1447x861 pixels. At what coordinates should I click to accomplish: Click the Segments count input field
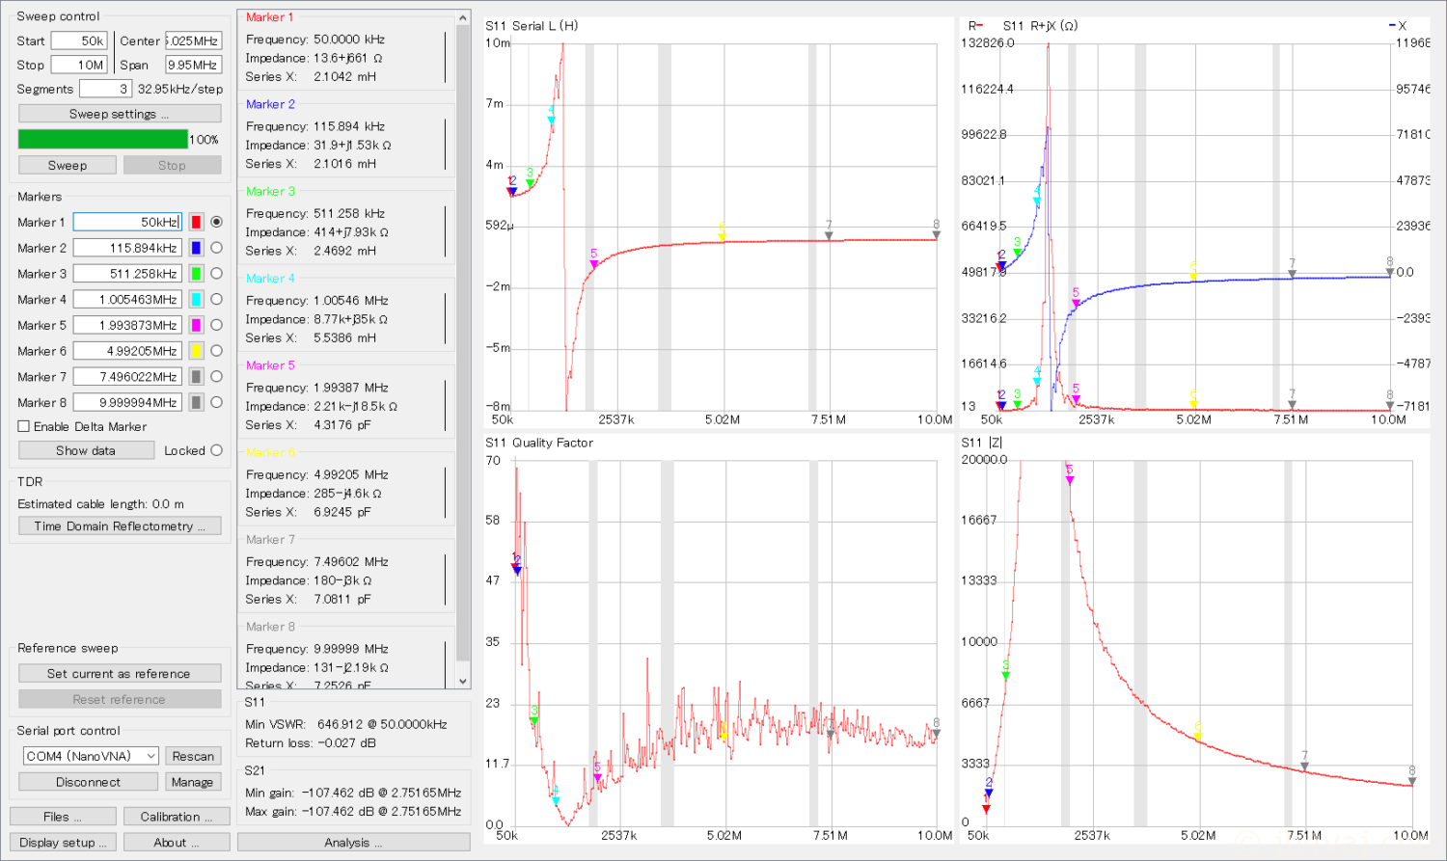[104, 89]
